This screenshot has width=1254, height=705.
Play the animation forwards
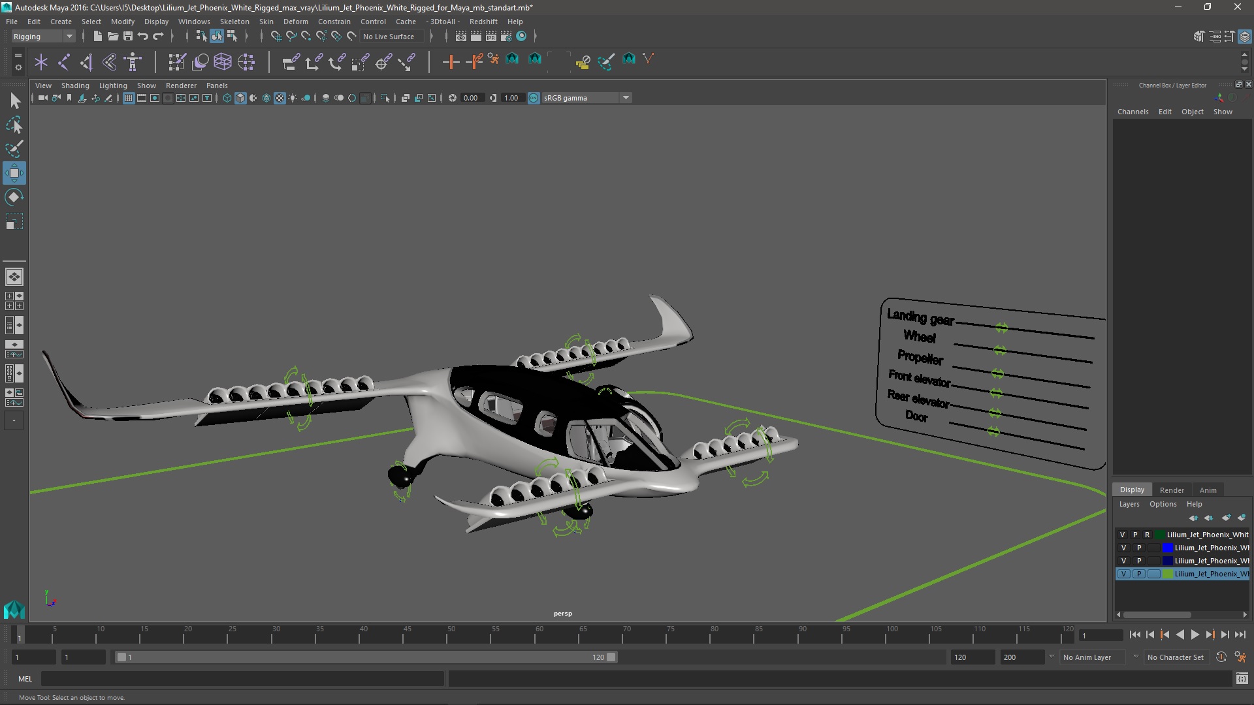[x=1195, y=634]
